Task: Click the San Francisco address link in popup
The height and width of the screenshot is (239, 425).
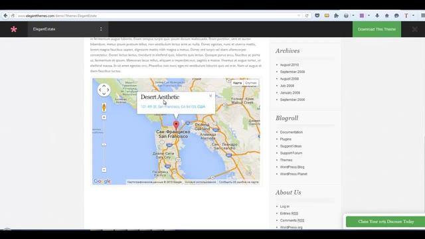Action: [173, 107]
